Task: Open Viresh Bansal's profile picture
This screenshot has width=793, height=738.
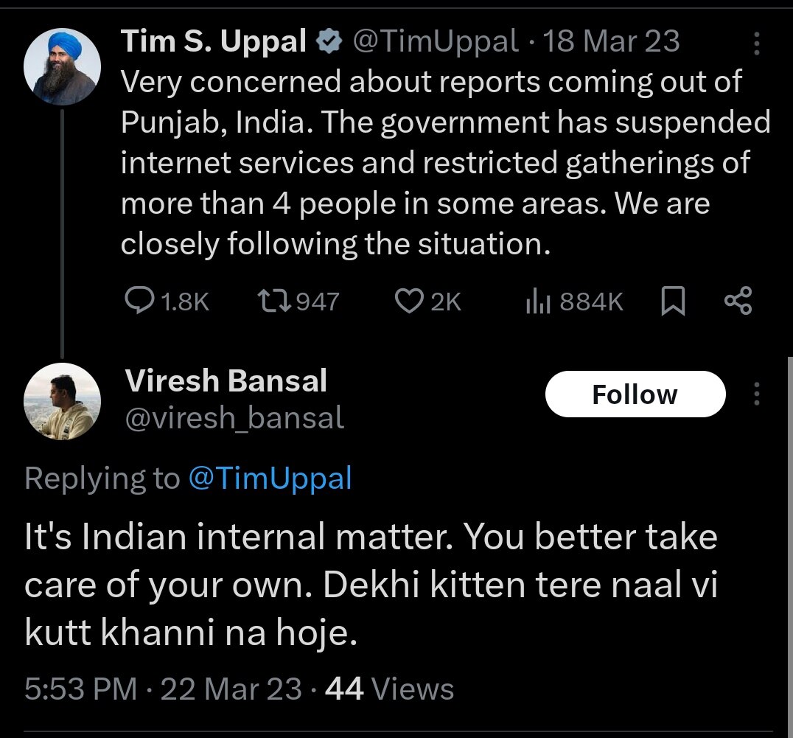Action: pos(62,401)
